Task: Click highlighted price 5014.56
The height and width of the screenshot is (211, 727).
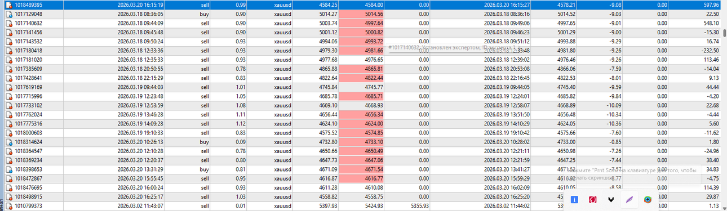Action: pos(374,14)
